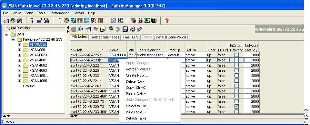Click the rediscover icon on the main toolbar

point(13,20)
